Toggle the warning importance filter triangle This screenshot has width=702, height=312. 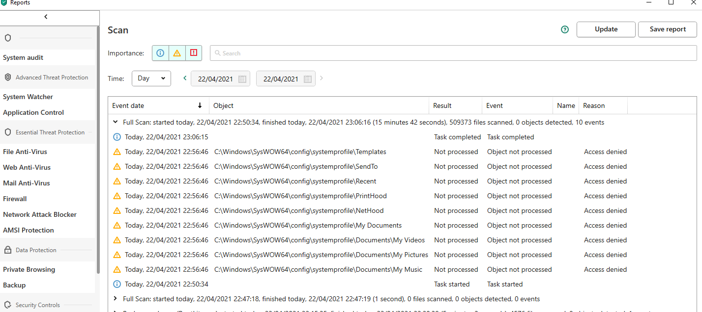[x=177, y=53]
